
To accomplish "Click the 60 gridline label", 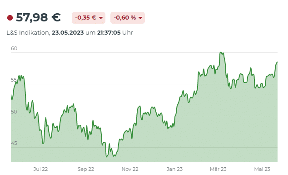I will tap(14, 48).
